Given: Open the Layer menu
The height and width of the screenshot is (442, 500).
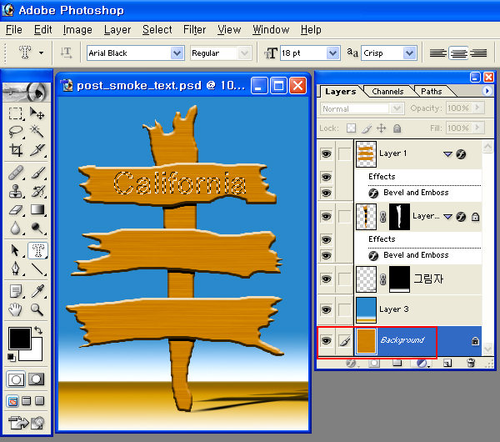Looking at the screenshot, I should click(117, 30).
